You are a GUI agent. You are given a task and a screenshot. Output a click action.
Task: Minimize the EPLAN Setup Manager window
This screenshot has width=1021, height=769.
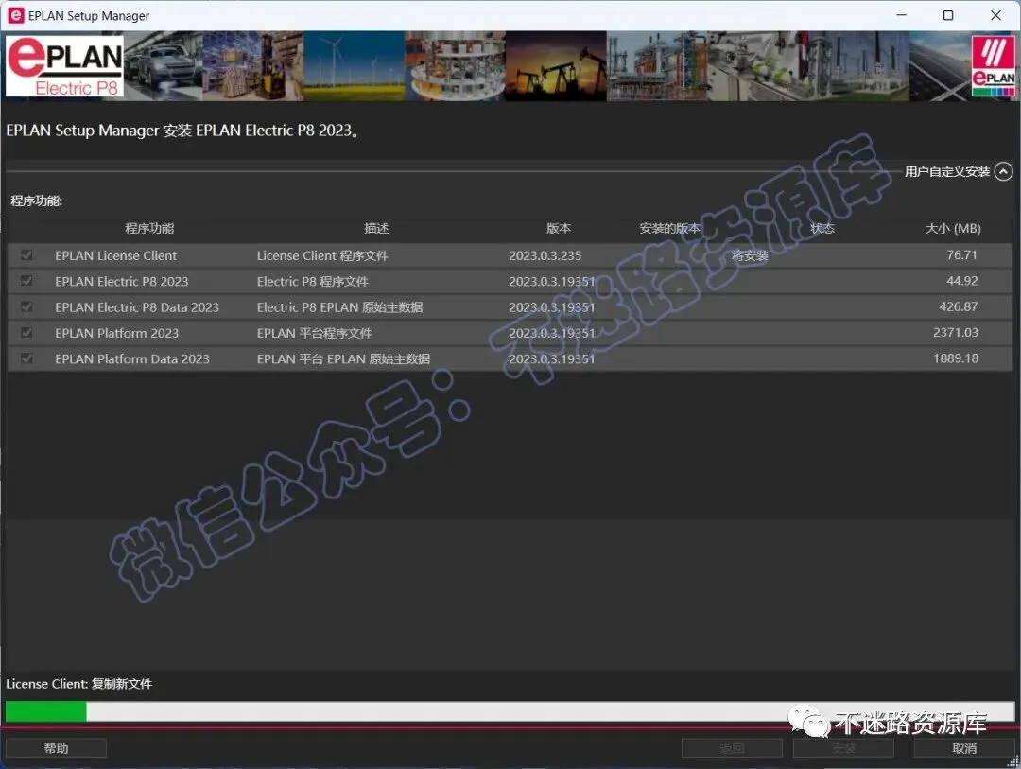[901, 15]
